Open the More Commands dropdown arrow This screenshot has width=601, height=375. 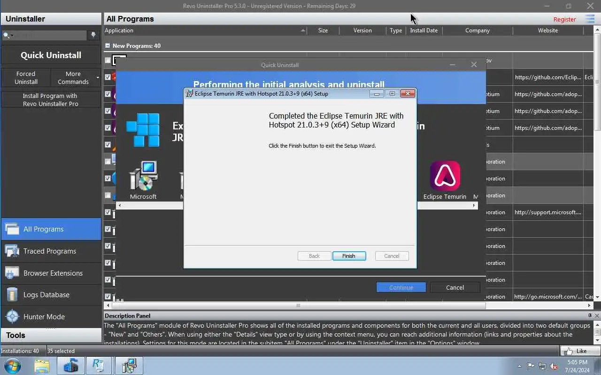coord(98,77)
